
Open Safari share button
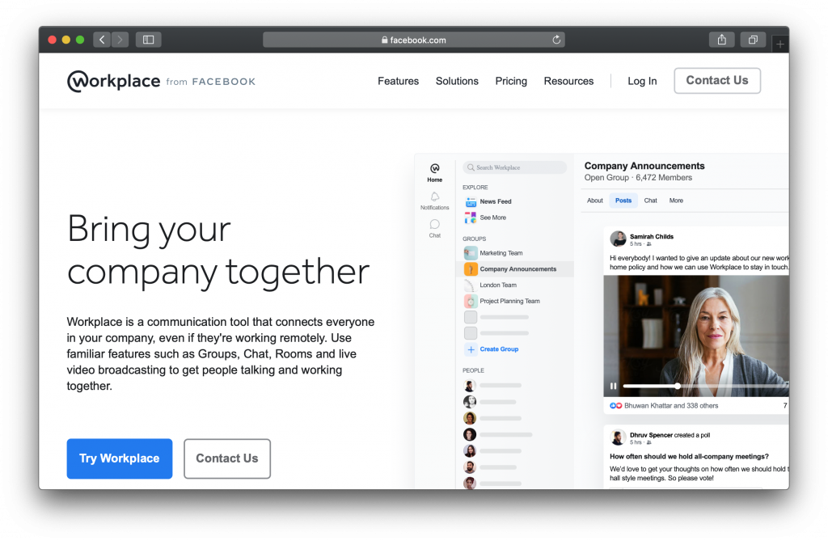tap(722, 40)
